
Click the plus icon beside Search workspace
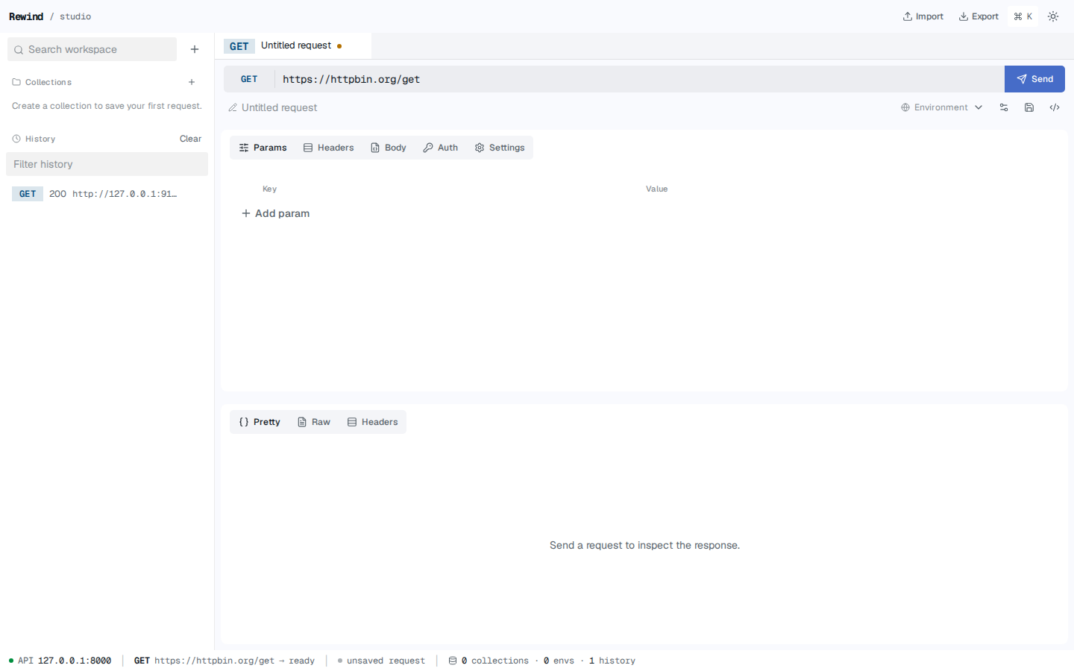[x=195, y=49]
